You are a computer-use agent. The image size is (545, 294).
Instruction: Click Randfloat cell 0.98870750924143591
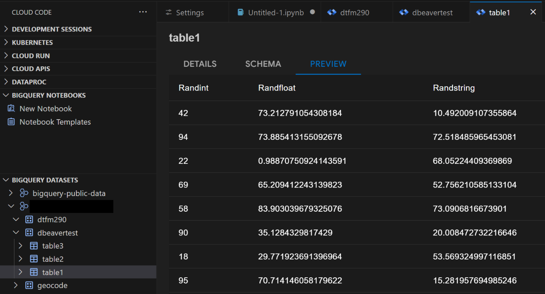pyautogui.click(x=302, y=161)
